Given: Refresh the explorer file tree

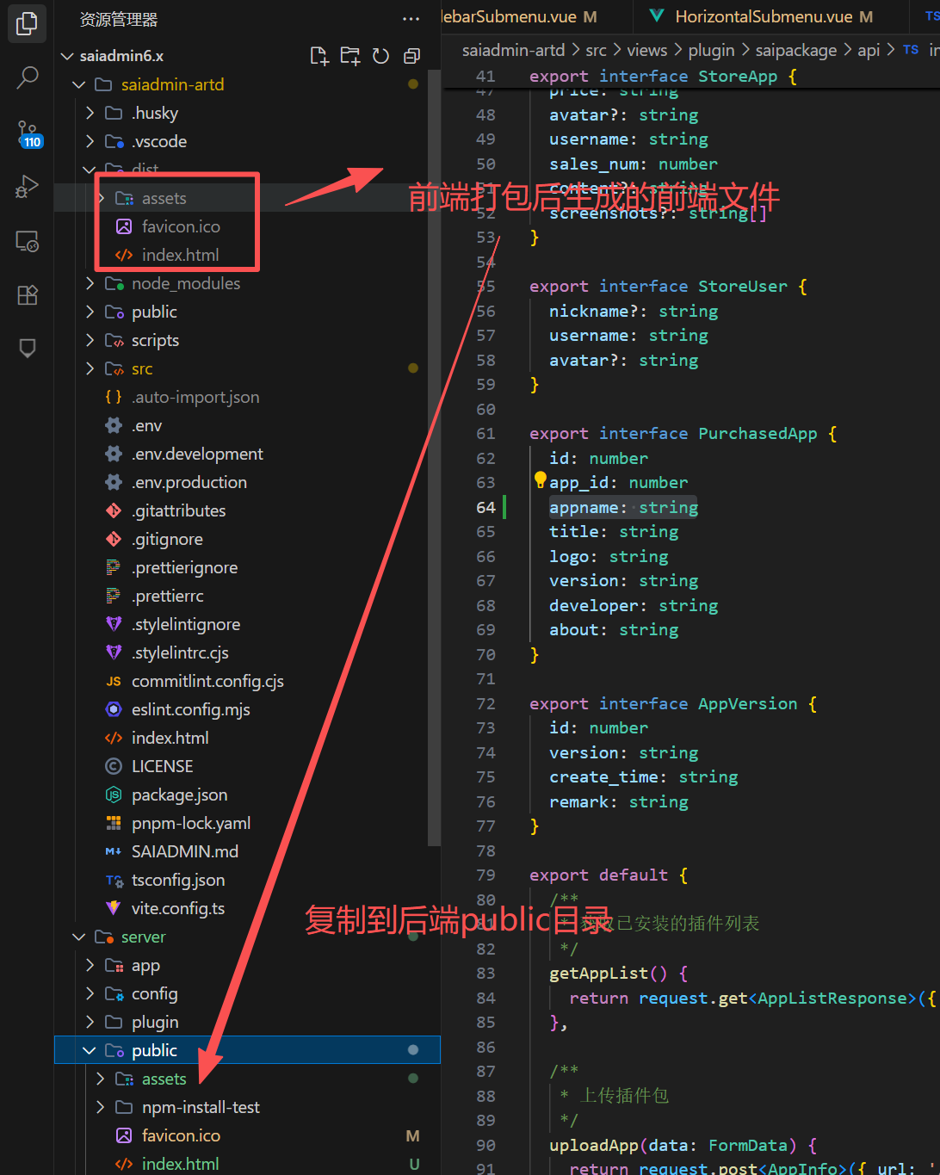Looking at the screenshot, I should 380,56.
